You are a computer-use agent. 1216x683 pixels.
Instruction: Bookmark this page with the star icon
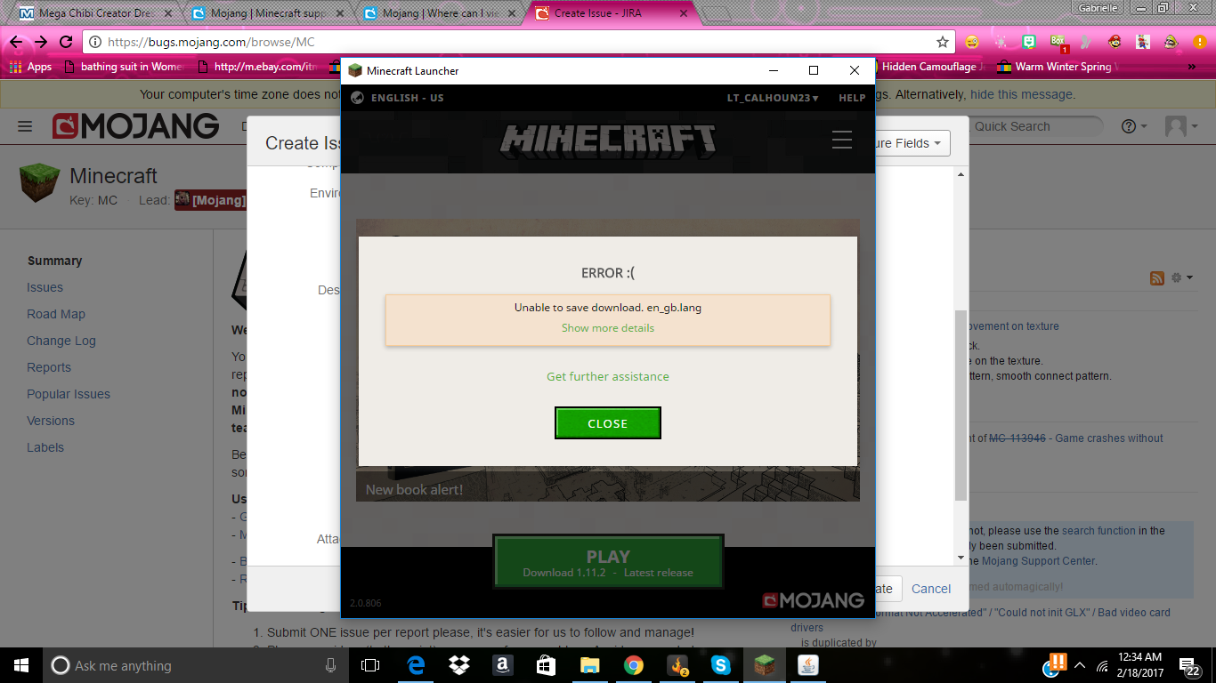click(x=943, y=42)
